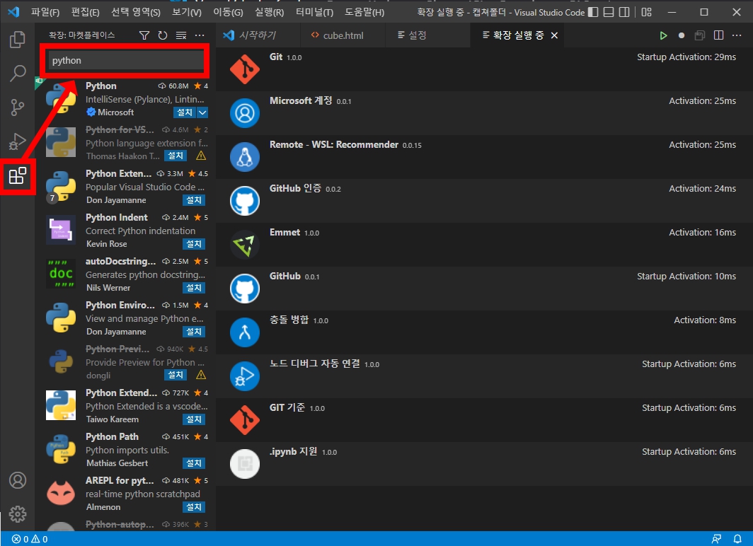The height and width of the screenshot is (546, 753).
Task: Open the 편집(E) menu
Action: (85, 13)
